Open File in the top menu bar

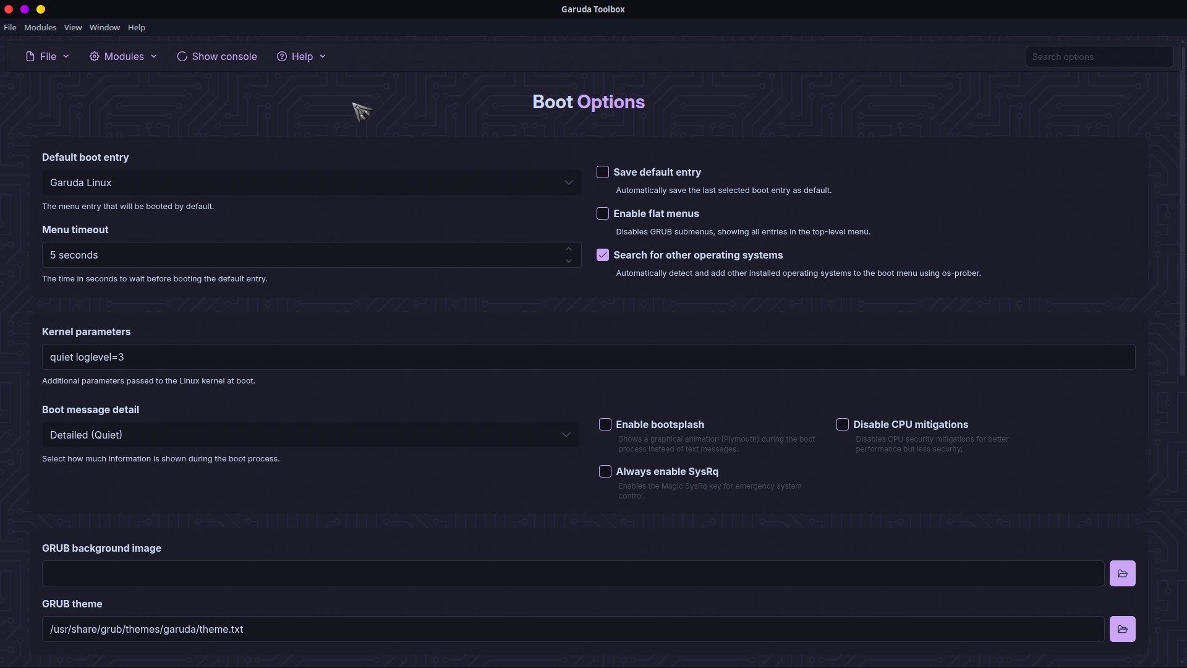coord(10,27)
